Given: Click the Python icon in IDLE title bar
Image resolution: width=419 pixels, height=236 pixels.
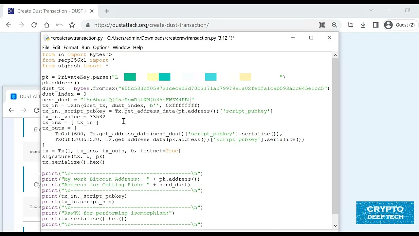Looking at the screenshot, I should click(46, 38).
